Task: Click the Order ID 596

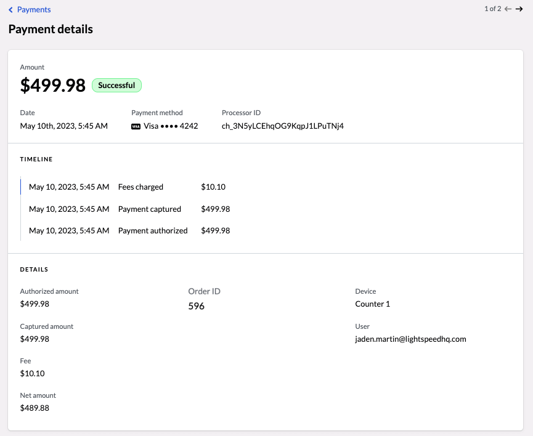Action: point(196,306)
